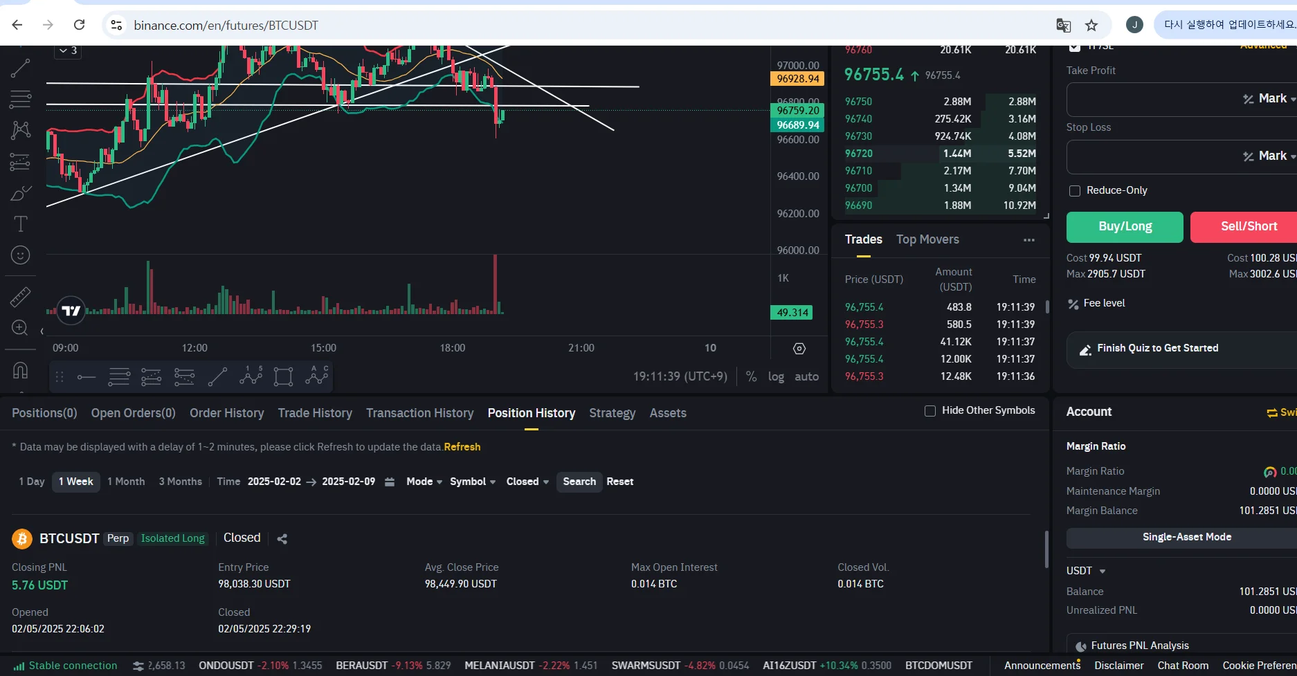Collapse the indicator legend showing 3
1297x676 pixels.
[68, 51]
